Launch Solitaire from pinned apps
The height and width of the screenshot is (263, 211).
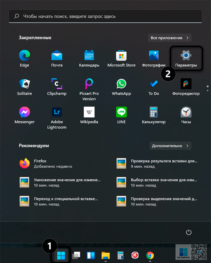24,87
